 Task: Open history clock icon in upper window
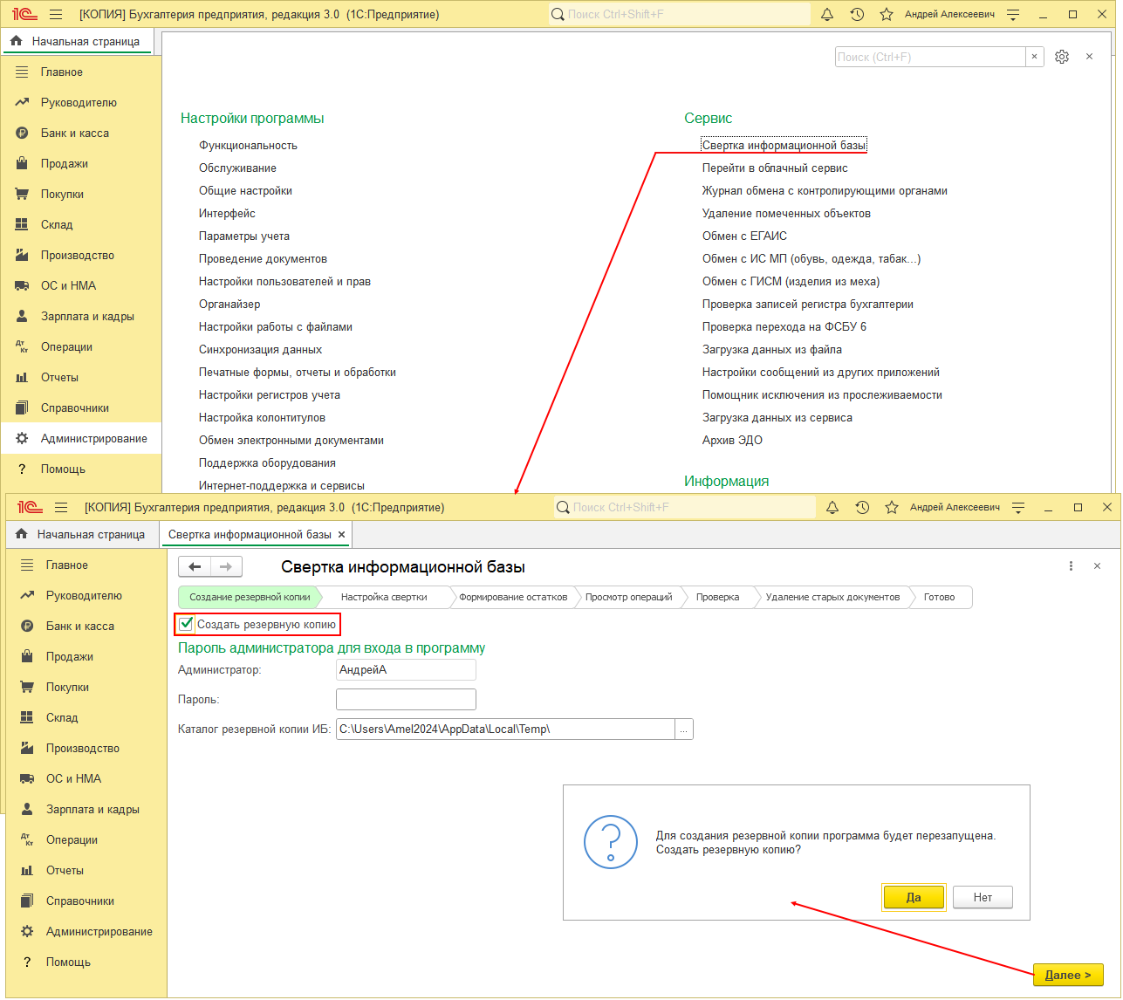857,15
